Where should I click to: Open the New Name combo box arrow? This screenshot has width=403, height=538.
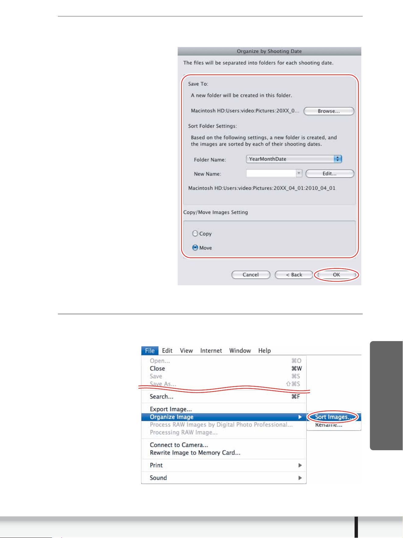coord(299,173)
